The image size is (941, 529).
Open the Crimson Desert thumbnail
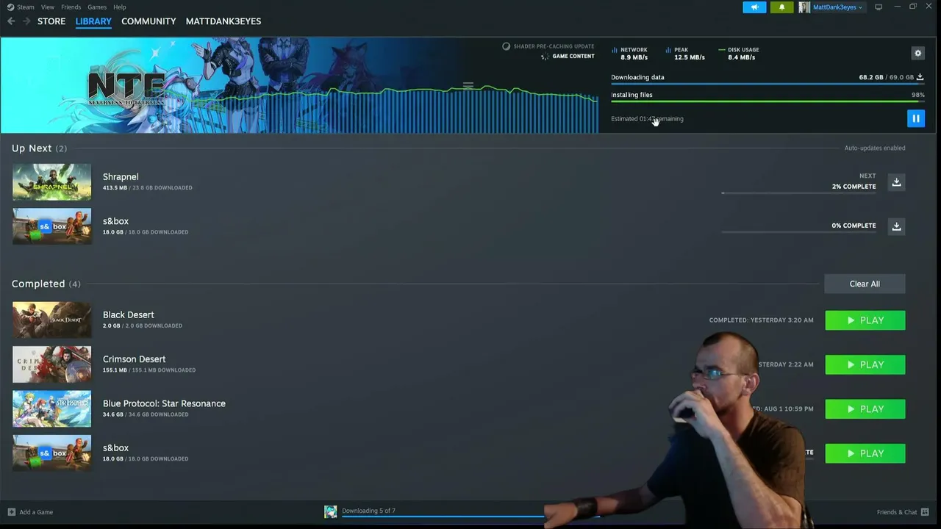pyautogui.click(x=51, y=364)
